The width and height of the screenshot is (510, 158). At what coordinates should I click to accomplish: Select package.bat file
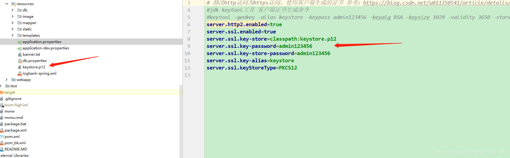[x=15, y=124]
